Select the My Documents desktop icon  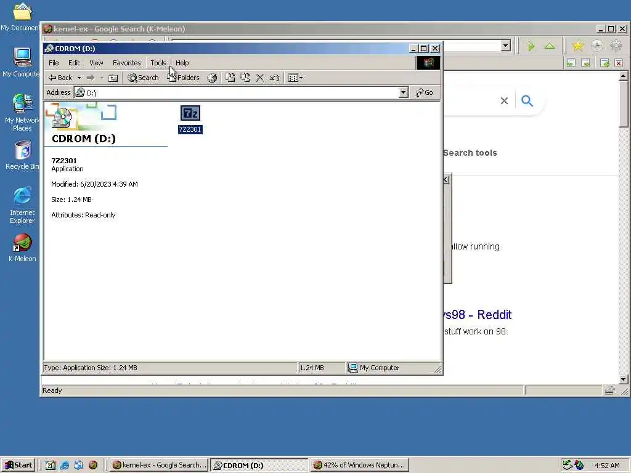[x=21, y=16]
